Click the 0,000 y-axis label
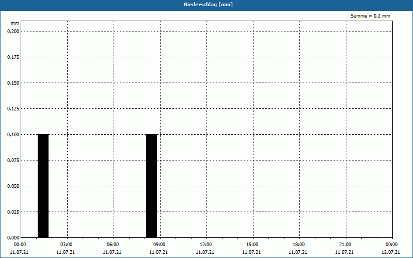Screen dimensions: 413x258 tap(13, 238)
